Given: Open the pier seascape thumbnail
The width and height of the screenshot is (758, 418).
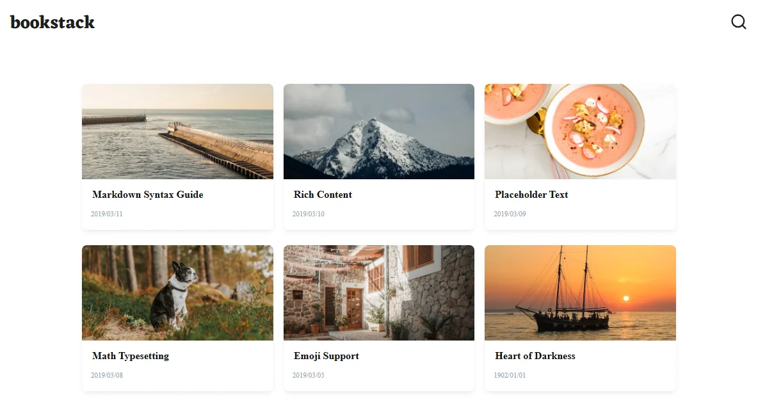Looking at the screenshot, I should (177, 131).
